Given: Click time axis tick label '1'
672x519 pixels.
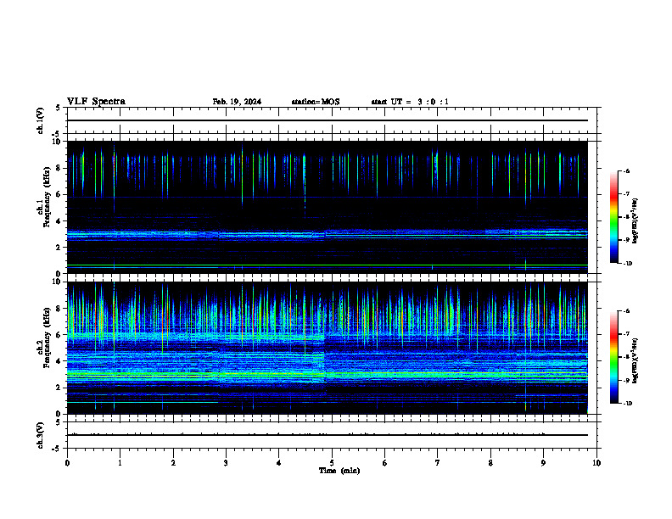Looking at the screenshot, I should tap(120, 463).
